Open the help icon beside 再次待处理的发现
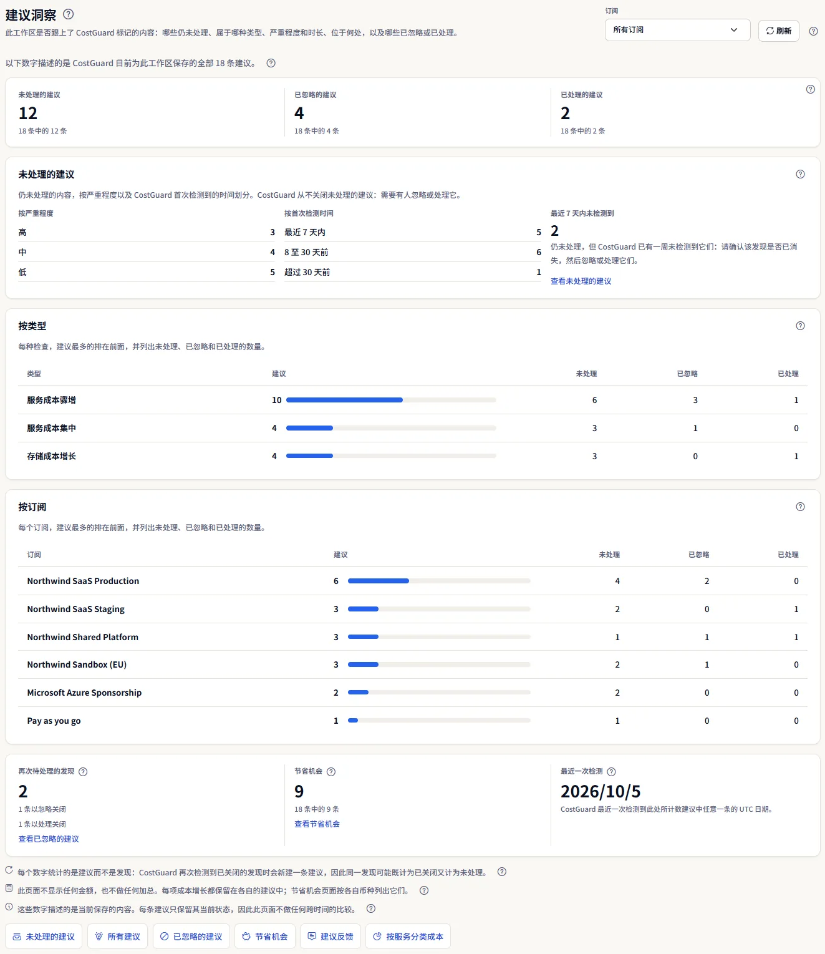Screen dimensions: 825x954 coord(83,772)
